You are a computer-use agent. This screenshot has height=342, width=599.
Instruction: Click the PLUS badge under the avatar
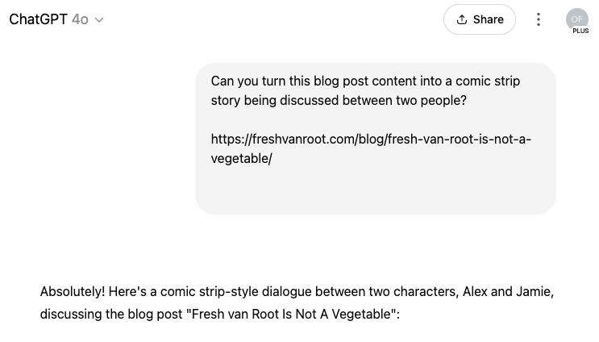(x=580, y=31)
